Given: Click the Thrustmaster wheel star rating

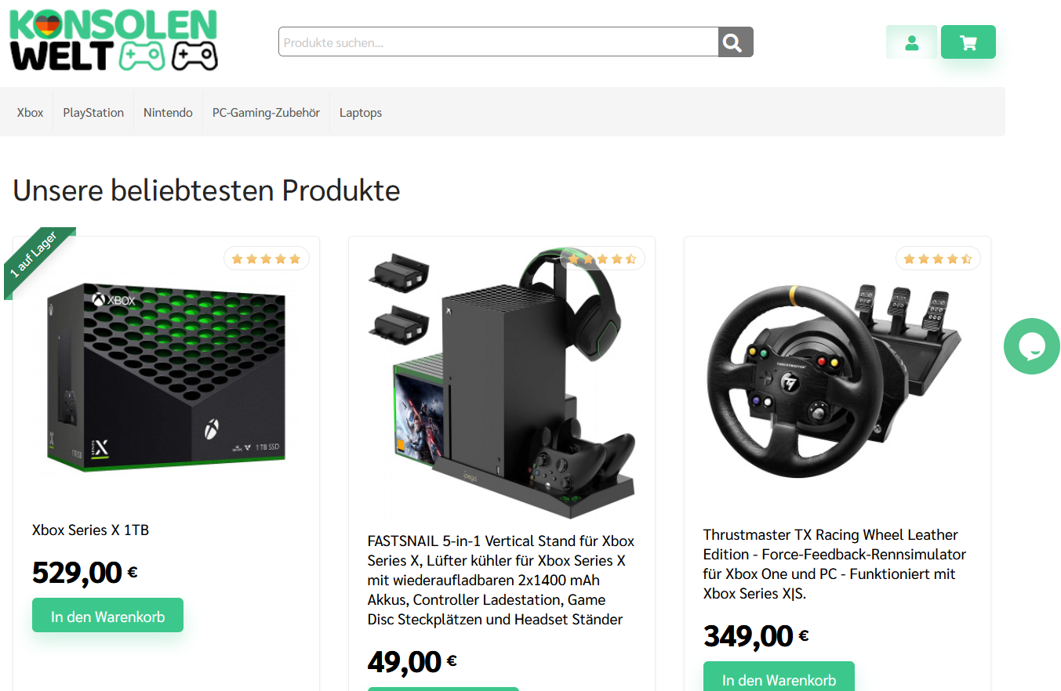Looking at the screenshot, I should tap(938, 259).
